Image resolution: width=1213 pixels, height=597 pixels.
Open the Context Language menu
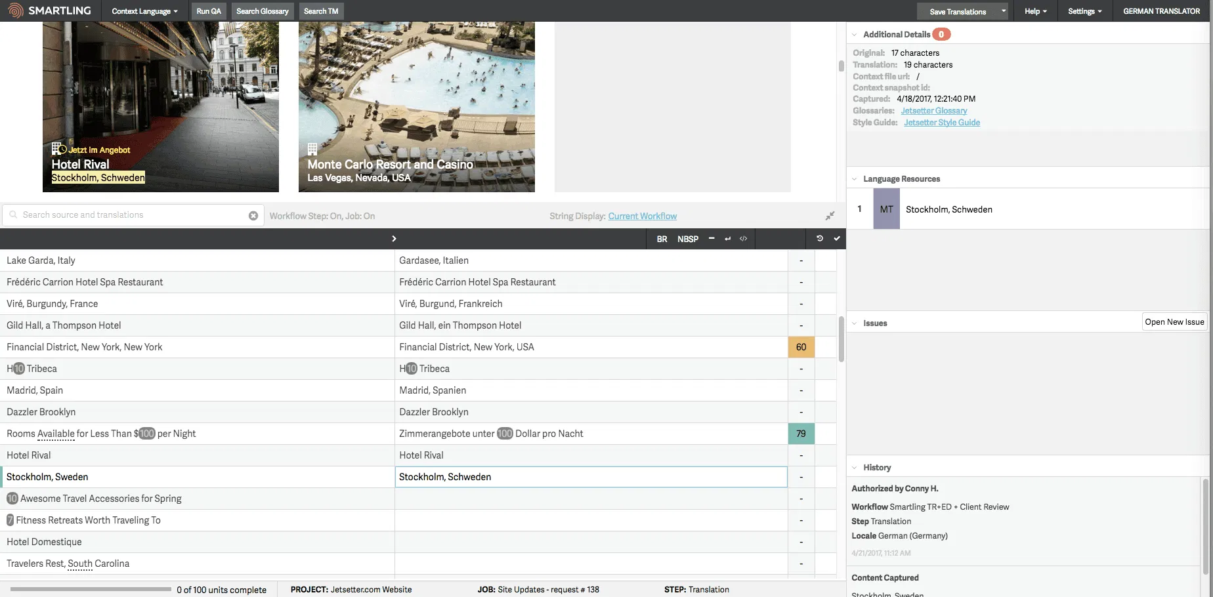[x=144, y=11]
